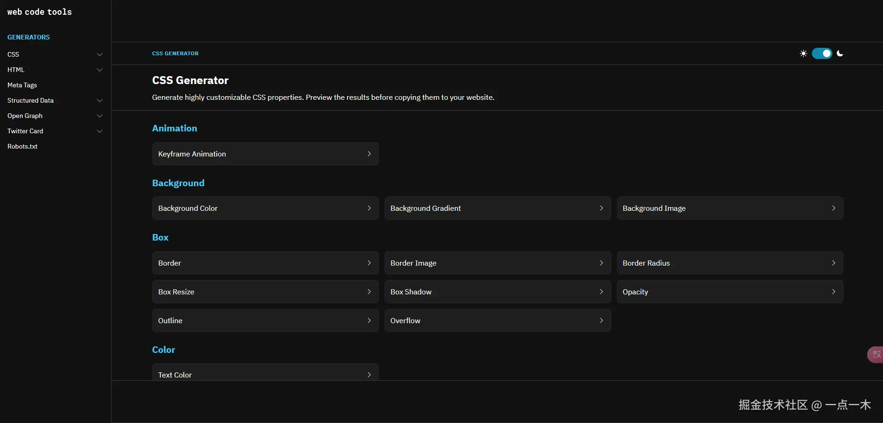Open Meta Tags in sidebar
The height and width of the screenshot is (423, 883).
(22, 85)
